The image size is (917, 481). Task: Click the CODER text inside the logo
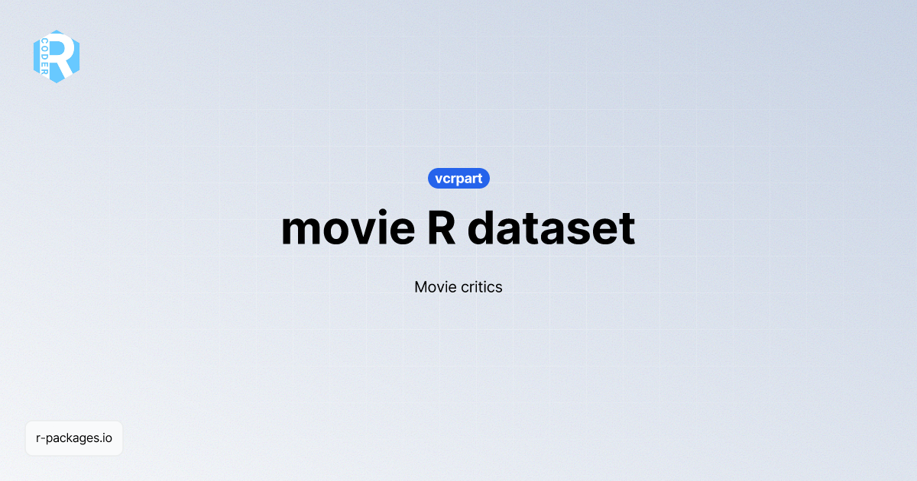coord(47,56)
